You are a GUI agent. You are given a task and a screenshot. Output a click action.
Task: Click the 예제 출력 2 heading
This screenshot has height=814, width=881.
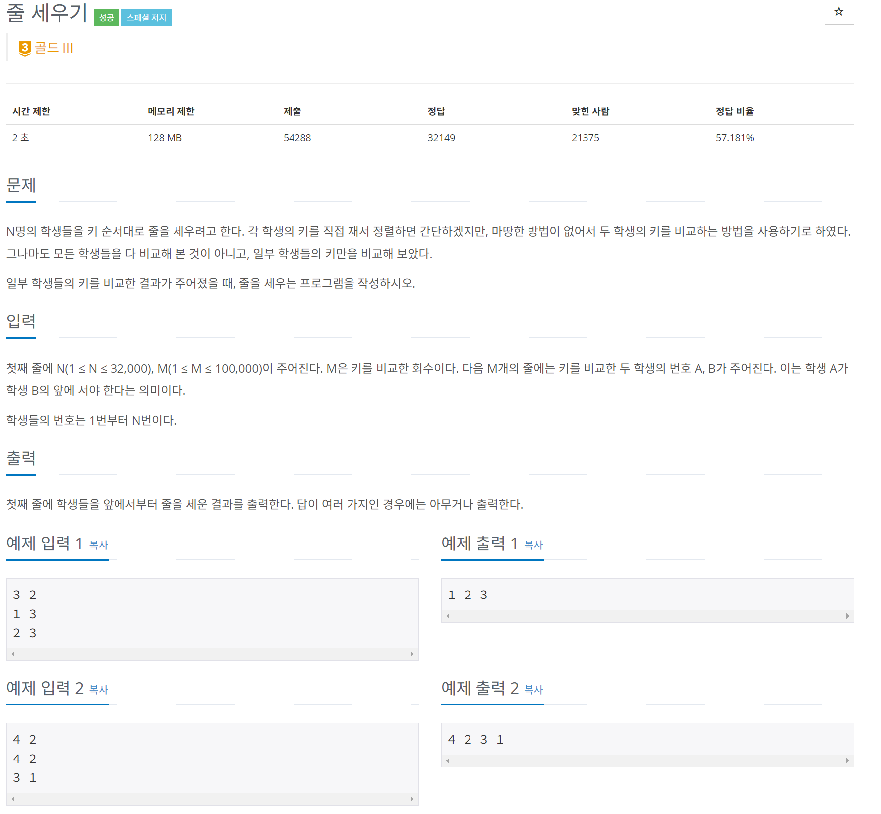click(480, 688)
